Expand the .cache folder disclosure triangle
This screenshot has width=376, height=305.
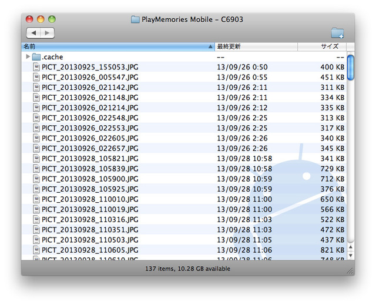pyautogui.click(x=28, y=57)
